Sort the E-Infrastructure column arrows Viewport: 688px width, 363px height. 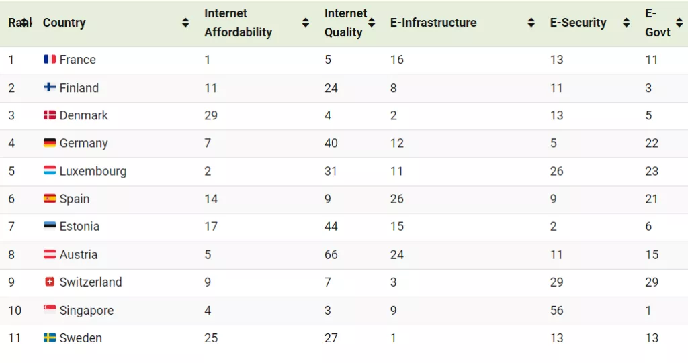531,23
